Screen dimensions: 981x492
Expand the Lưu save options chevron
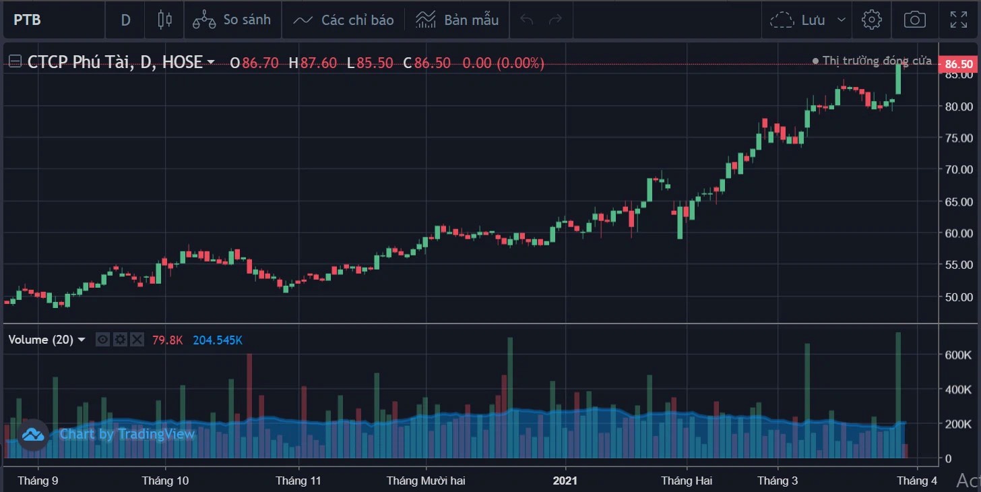pyautogui.click(x=841, y=20)
